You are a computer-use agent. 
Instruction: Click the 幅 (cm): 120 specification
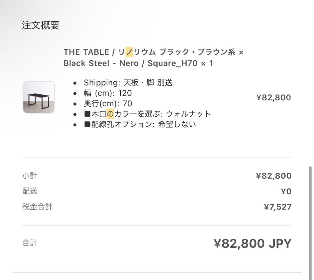(x=108, y=93)
